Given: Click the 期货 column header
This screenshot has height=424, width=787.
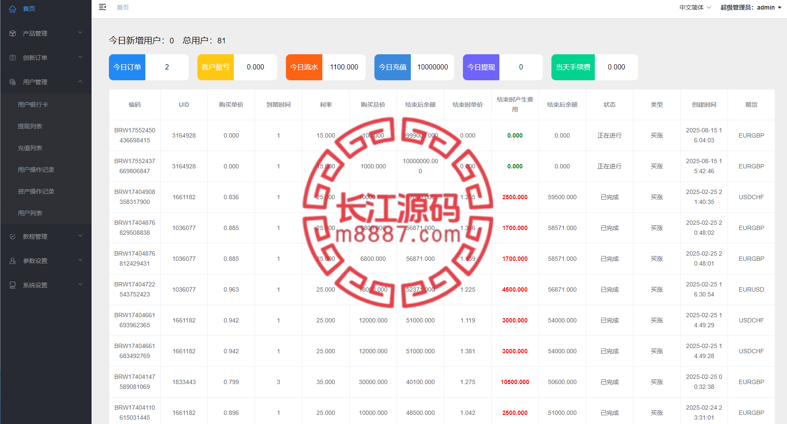Looking at the screenshot, I should pos(751,105).
